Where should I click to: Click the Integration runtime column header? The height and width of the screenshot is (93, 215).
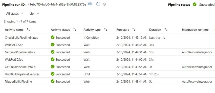(195, 30)
